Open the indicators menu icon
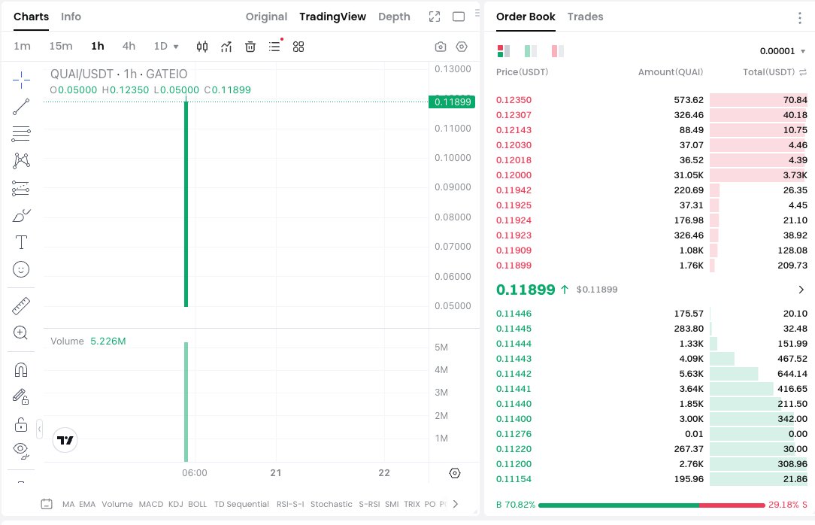Image resolution: width=815 pixels, height=525 pixels. pos(226,47)
